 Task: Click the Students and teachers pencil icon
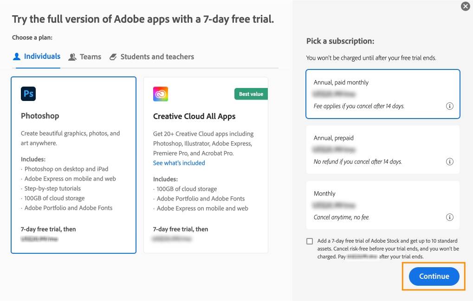(x=113, y=57)
